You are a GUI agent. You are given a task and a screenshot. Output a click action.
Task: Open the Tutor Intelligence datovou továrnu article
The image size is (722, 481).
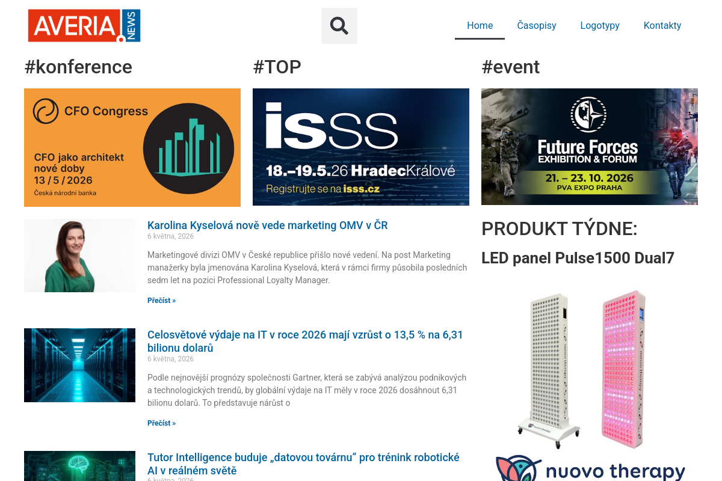[303, 464]
